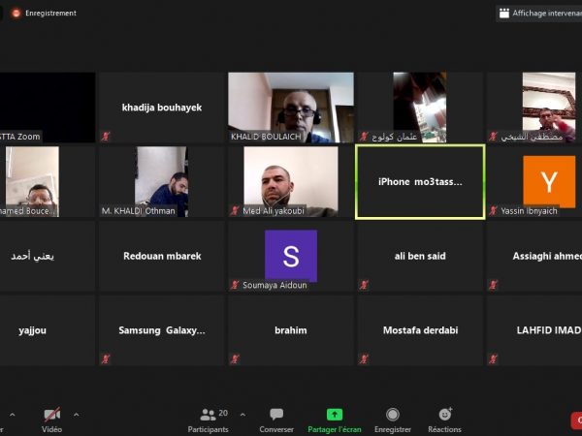
Task: Expand the arrow next to Participants
Action: 242,415
